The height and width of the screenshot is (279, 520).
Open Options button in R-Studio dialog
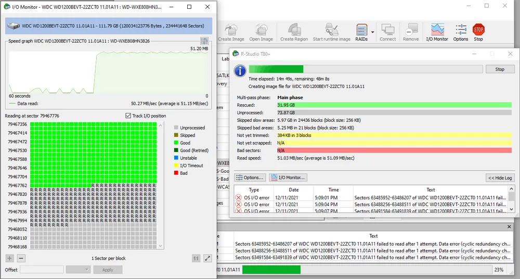point(250,177)
